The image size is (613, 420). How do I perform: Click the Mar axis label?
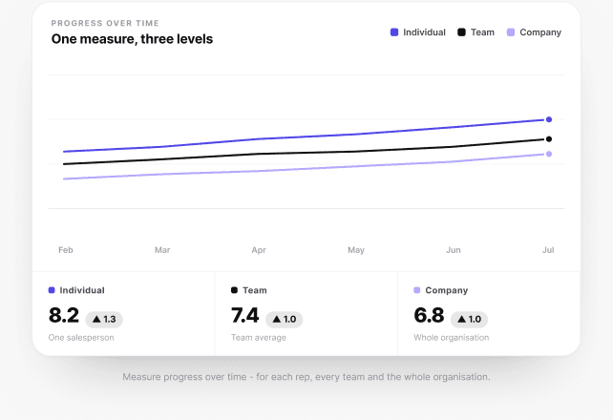[162, 250]
